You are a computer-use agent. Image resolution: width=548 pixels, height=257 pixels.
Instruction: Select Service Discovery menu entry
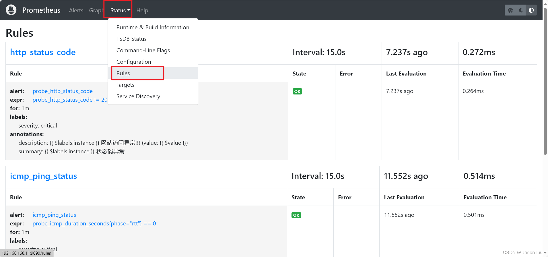(x=153, y=96)
